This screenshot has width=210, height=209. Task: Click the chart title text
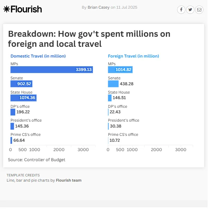(x=89, y=39)
